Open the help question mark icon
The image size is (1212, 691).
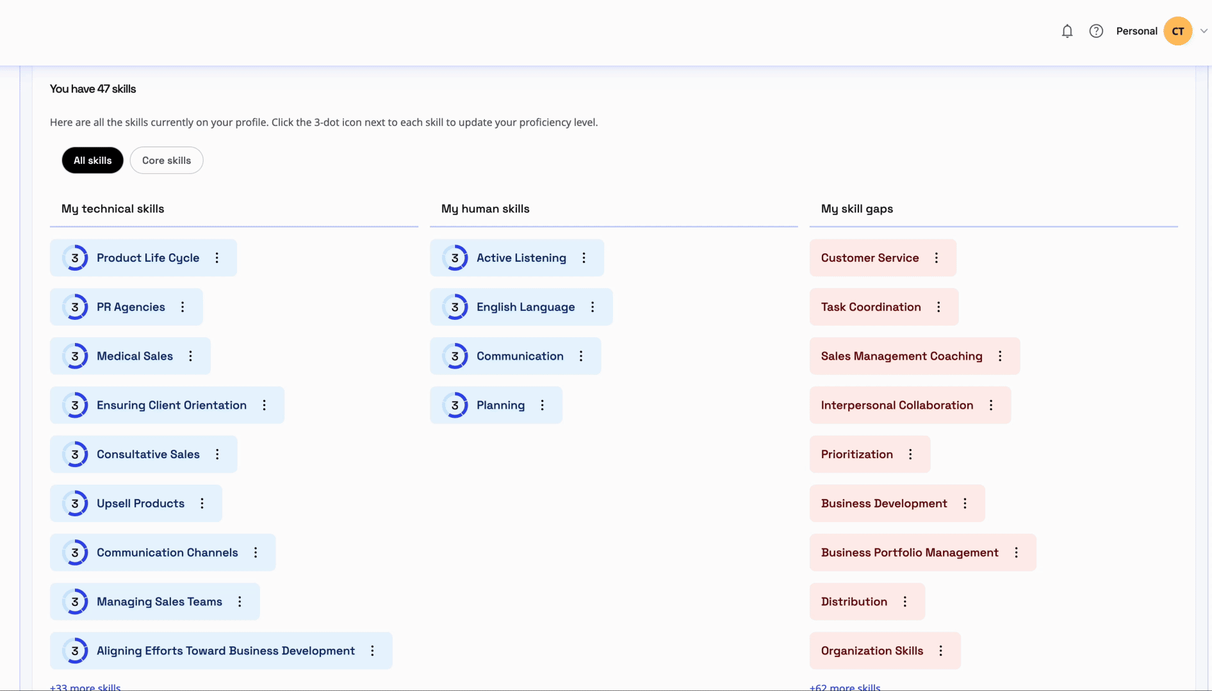tap(1096, 31)
